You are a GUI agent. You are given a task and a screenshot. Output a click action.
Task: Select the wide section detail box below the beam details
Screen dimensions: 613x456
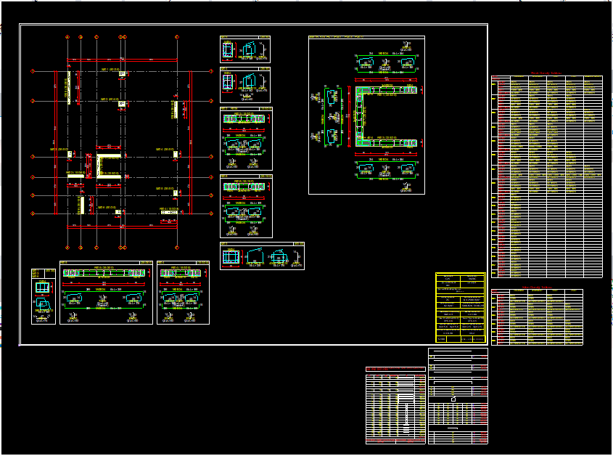[262, 256]
